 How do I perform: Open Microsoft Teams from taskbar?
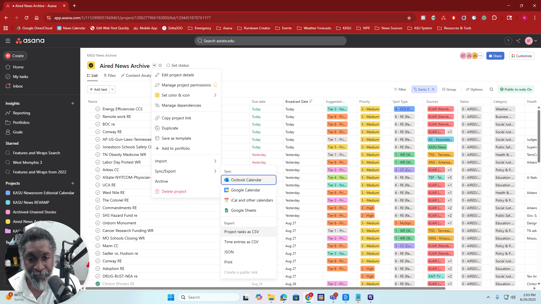333,297
